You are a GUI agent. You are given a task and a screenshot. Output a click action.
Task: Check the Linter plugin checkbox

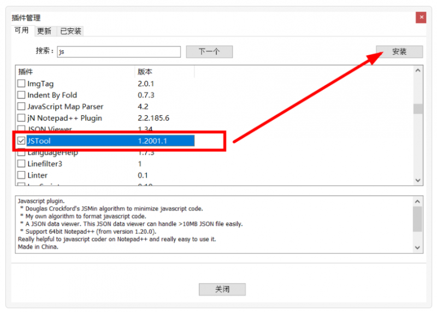(21, 175)
